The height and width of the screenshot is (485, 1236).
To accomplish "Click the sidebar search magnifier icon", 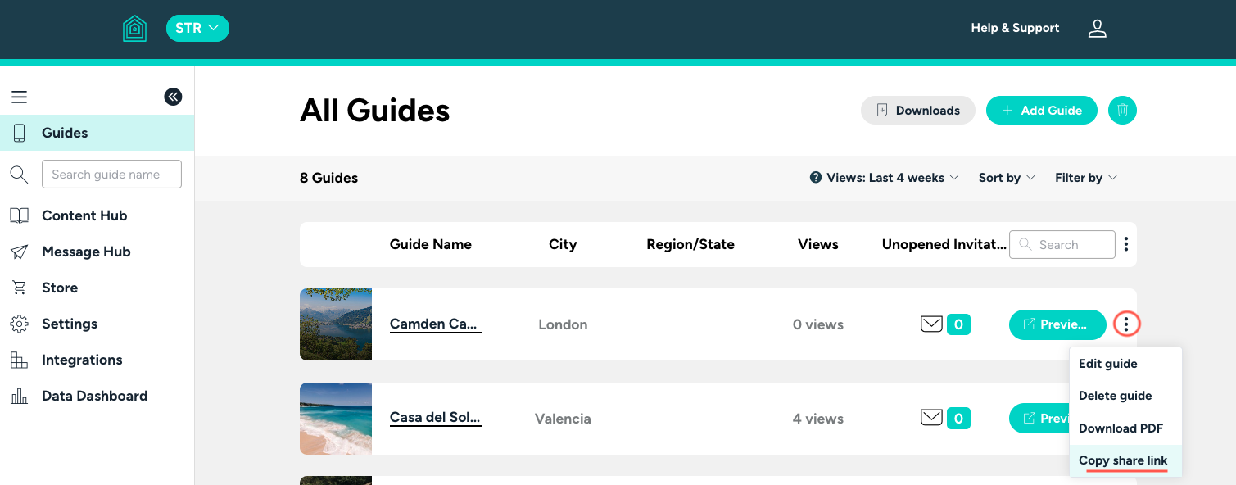I will pyautogui.click(x=19, y=174).
